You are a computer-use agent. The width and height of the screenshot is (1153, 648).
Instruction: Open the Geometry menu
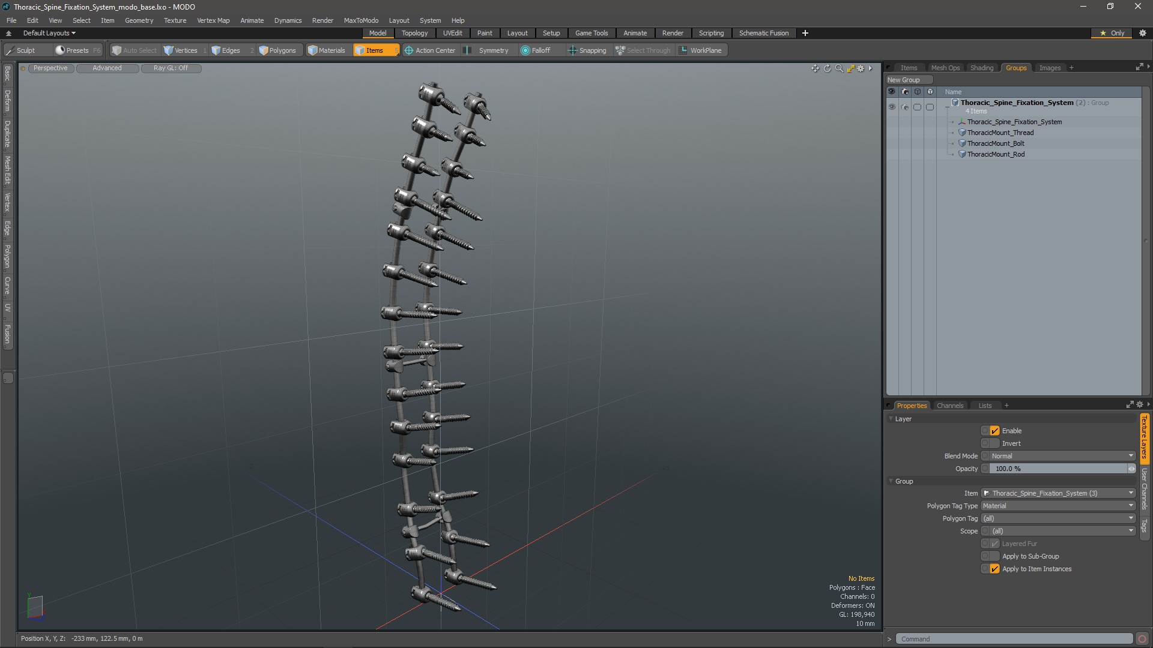click(x=139, y=20)
